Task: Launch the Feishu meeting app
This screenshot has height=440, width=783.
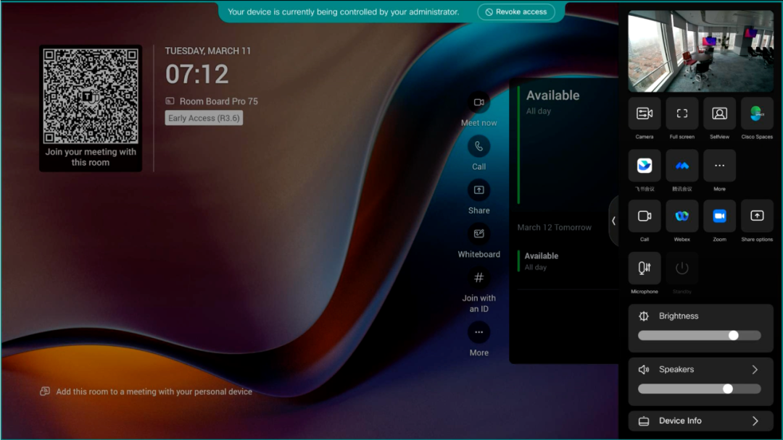Action: pos(645,166)
